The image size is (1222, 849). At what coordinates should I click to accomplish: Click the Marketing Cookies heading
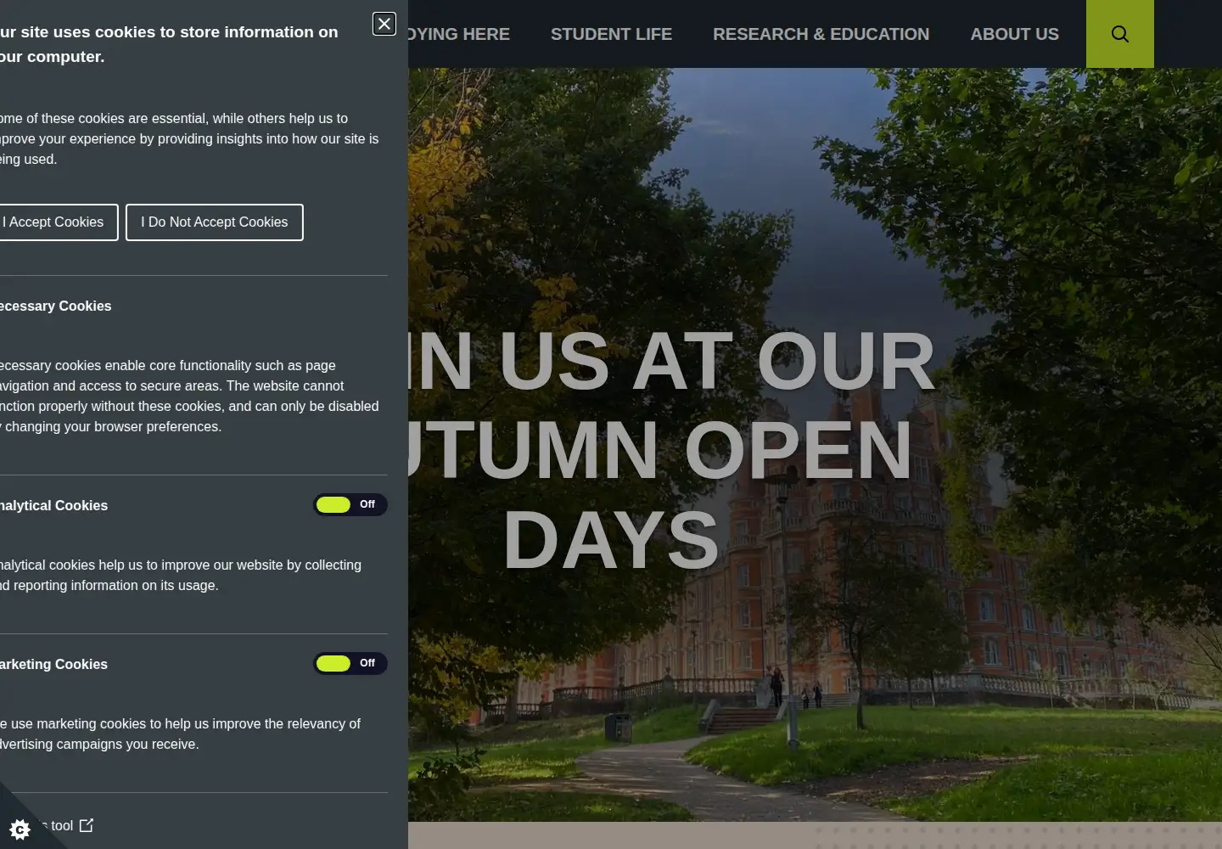(54, 664)
